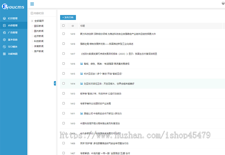The image size is (225, 155).
Task: Click the monitor icon in the top-right corner
Action: click(x=223, y=3)
